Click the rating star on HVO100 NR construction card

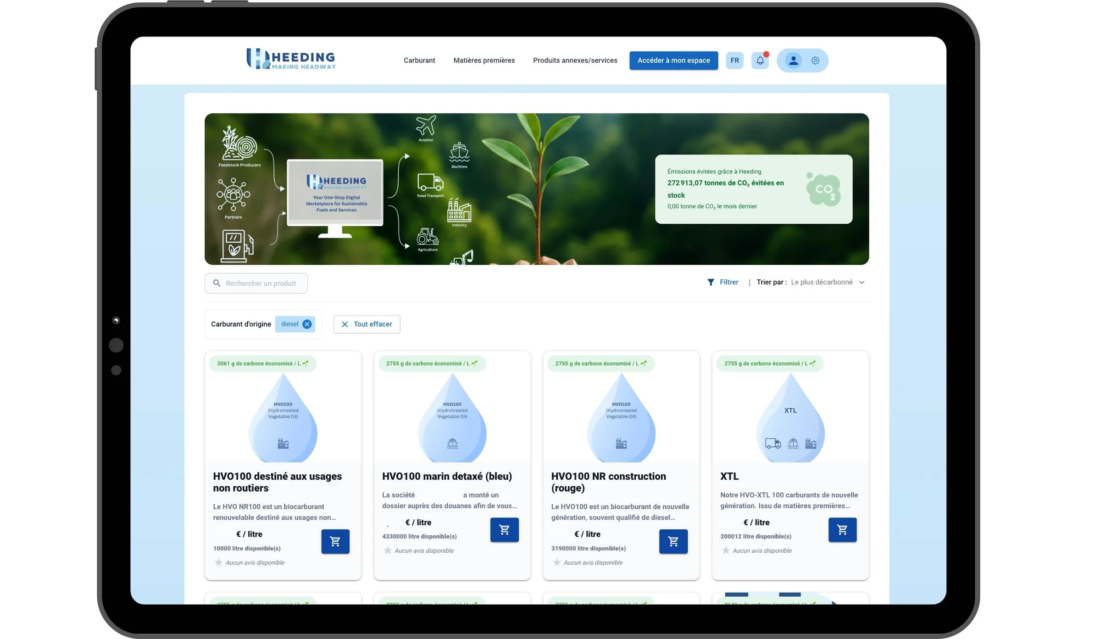pyautogui.click(x=556, y=562)
